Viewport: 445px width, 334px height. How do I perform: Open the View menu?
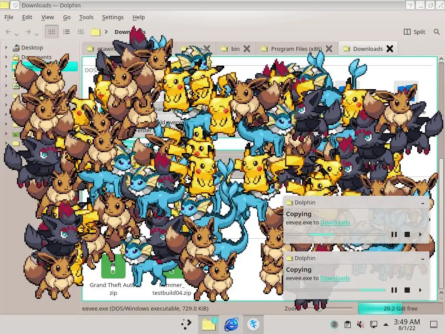point(47,17)
